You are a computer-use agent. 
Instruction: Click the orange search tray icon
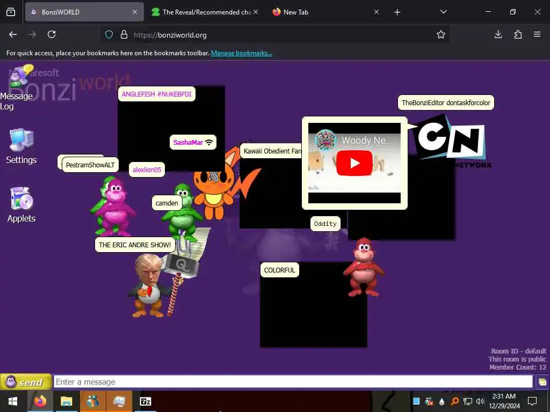pos(454,401)
